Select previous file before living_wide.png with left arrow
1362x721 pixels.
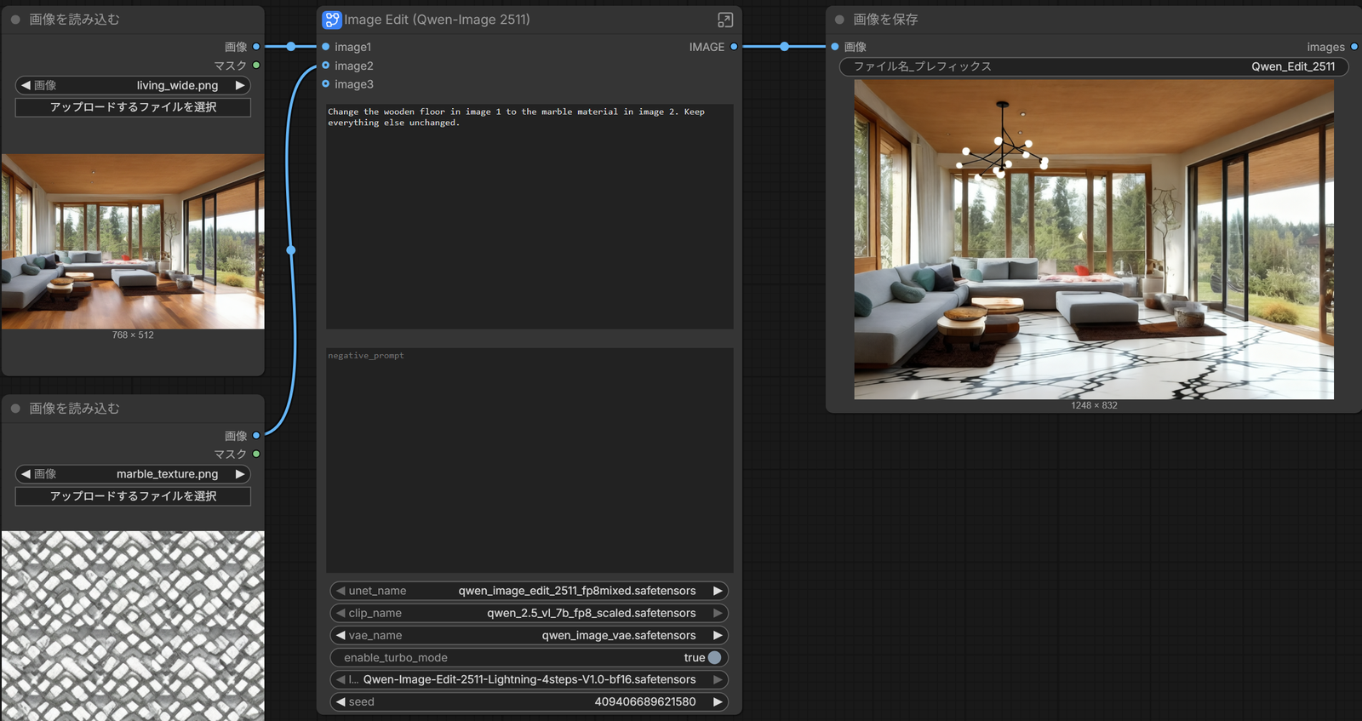click(x=26, y=85)
